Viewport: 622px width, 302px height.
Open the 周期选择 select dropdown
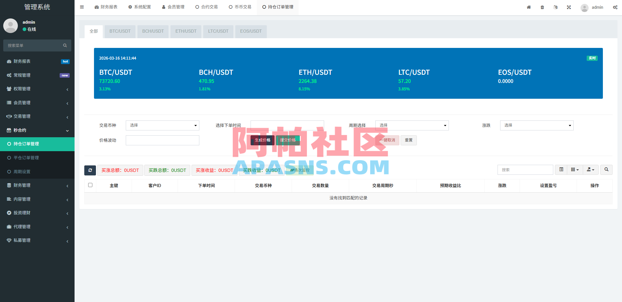click(x=412, y=125)
